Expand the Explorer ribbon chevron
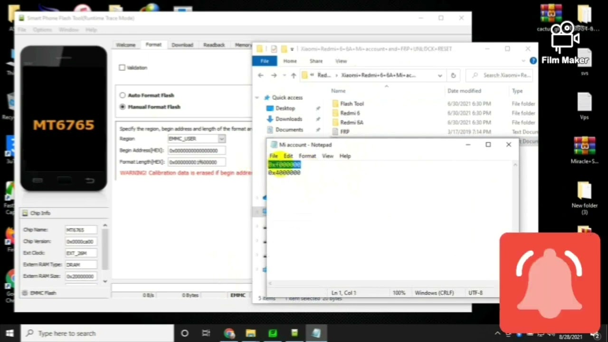The image size is (608, 342). click(524, 61)
